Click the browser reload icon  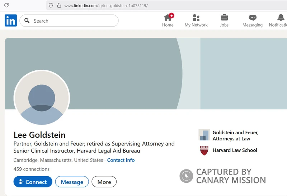coord(6,5)
